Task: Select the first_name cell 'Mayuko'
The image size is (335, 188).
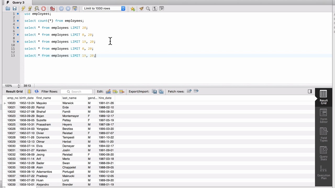Action: coord(49,103)
